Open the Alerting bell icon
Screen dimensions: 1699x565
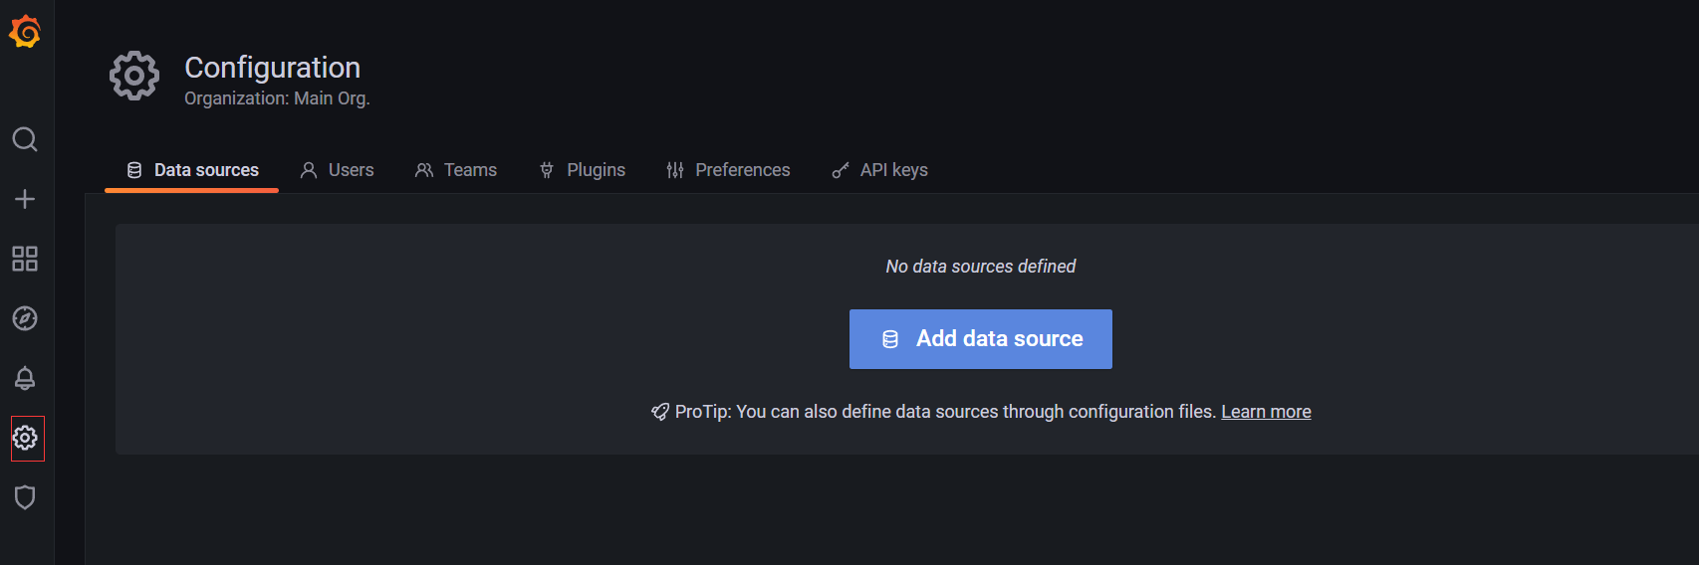tap(25, 378)
